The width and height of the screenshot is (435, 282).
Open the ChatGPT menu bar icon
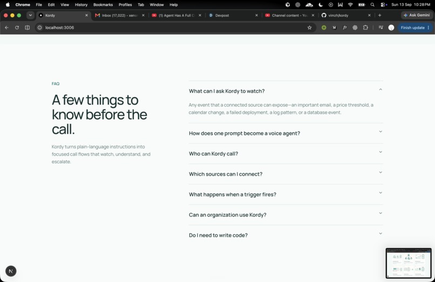click(298, 5)
